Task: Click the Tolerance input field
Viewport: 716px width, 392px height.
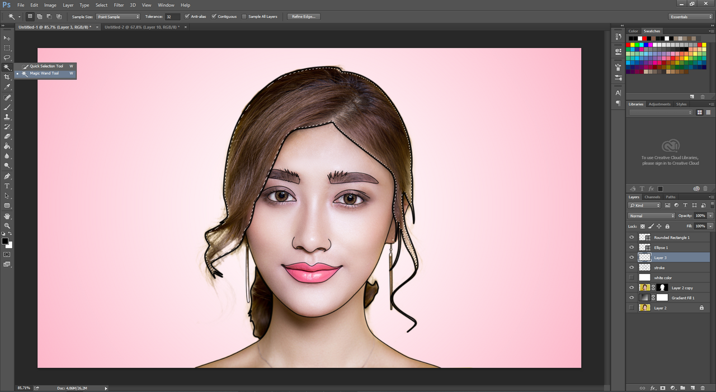Action: pyautogui.click(x=172, y=17)
